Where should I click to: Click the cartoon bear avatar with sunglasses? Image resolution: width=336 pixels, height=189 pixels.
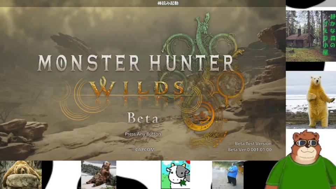point(302,160)
